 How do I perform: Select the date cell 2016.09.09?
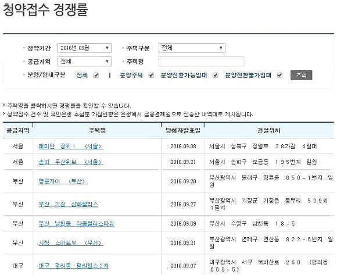(183, 224)
